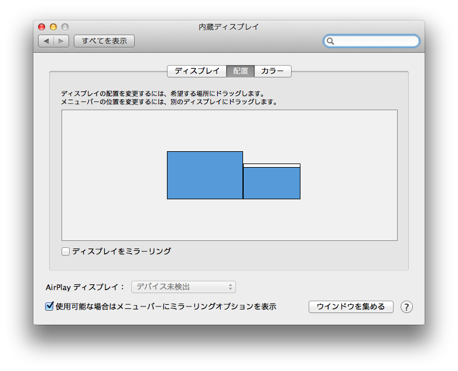
Task: Focus the search field in the toolbar
Action: pos(371,41)
